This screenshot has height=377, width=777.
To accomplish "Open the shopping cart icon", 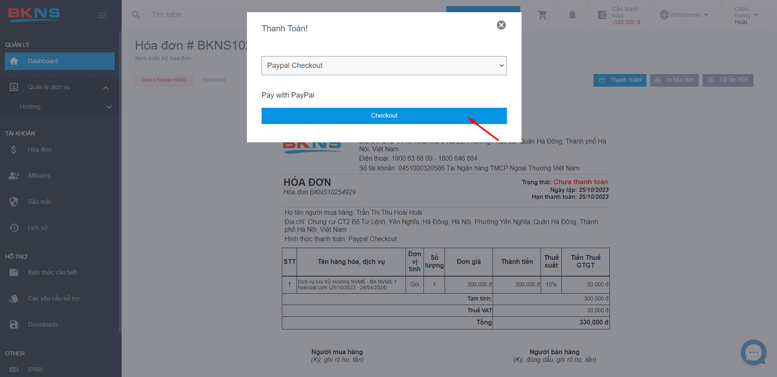I will 542,15.
